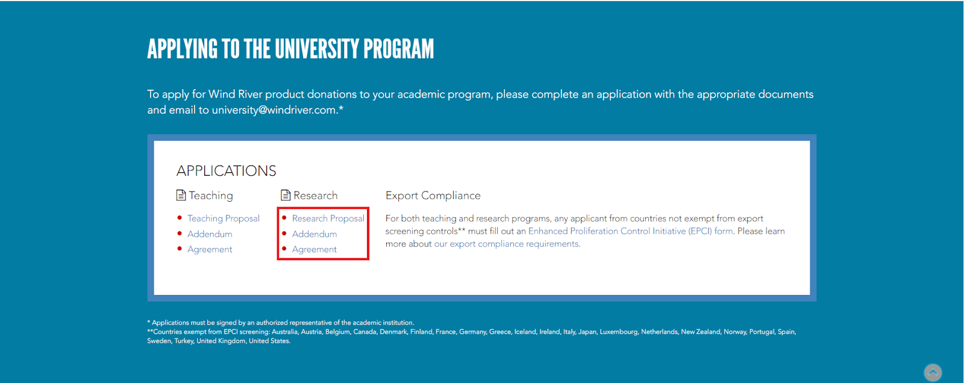The width and height of the screenshot is (964, 383).
Task: Open the Agreement link under Research
Action: coord(315,249)
